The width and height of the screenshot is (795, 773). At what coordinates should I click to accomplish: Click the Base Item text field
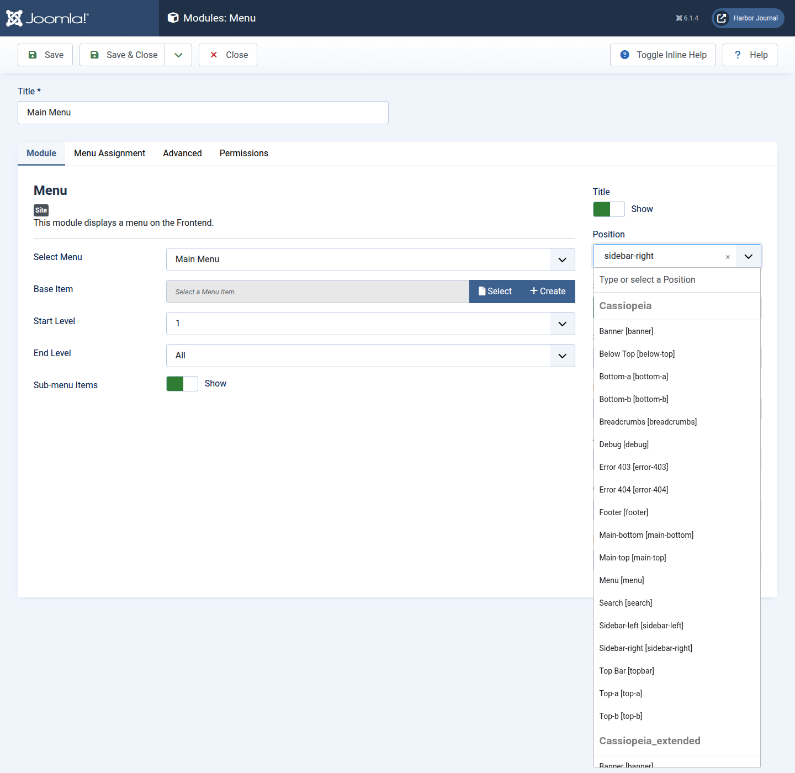pyautogui.click(x=317, y=292)
